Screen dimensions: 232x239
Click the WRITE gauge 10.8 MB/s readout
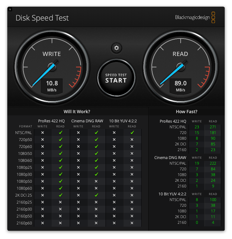52,86
